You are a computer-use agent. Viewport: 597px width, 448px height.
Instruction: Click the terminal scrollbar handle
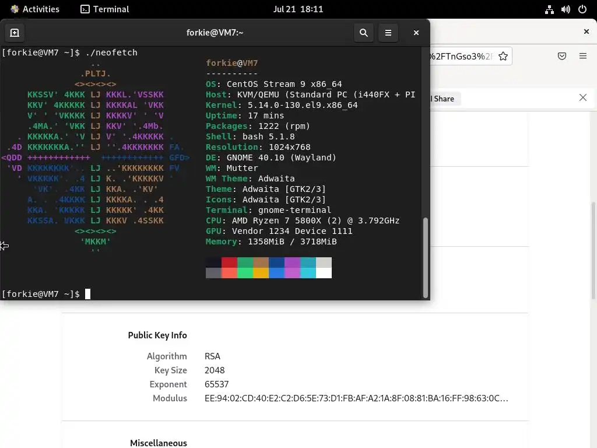point(425,257)
